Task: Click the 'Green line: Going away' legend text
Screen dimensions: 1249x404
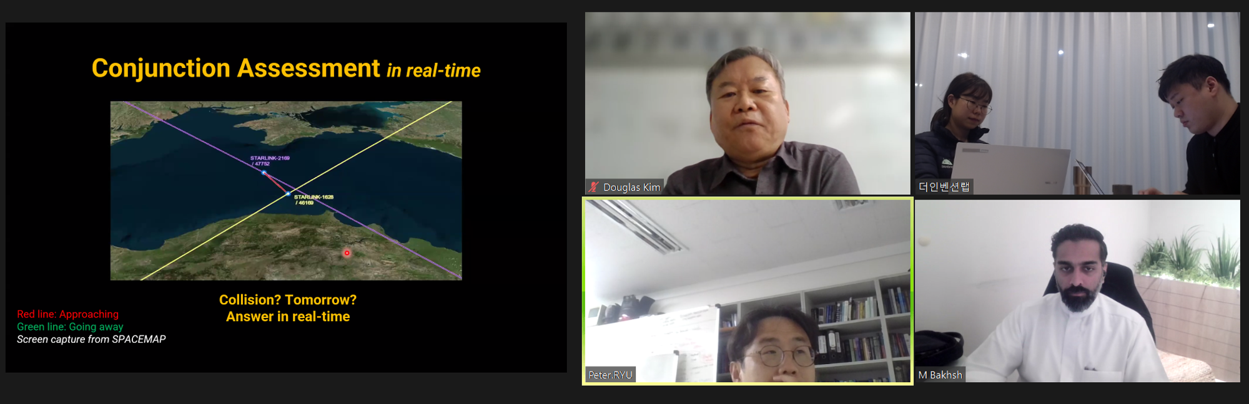Action: pyautogui.click(x=70, y=327)
